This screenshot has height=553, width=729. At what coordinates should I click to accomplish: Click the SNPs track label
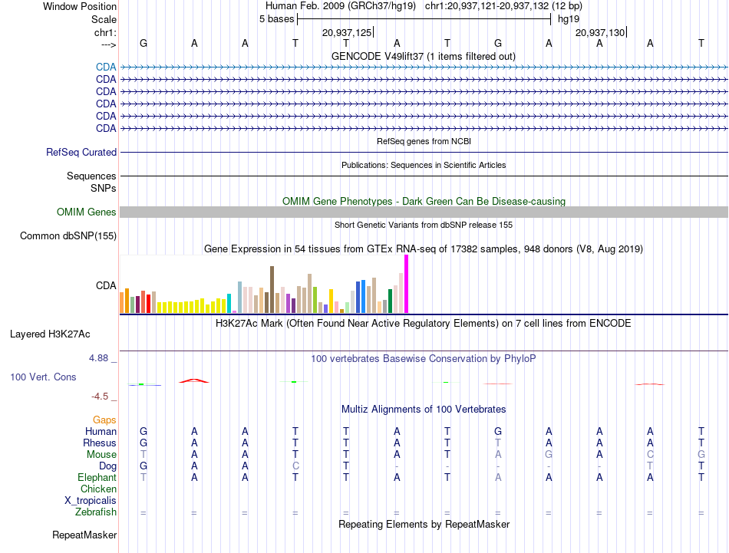(104, 188)
